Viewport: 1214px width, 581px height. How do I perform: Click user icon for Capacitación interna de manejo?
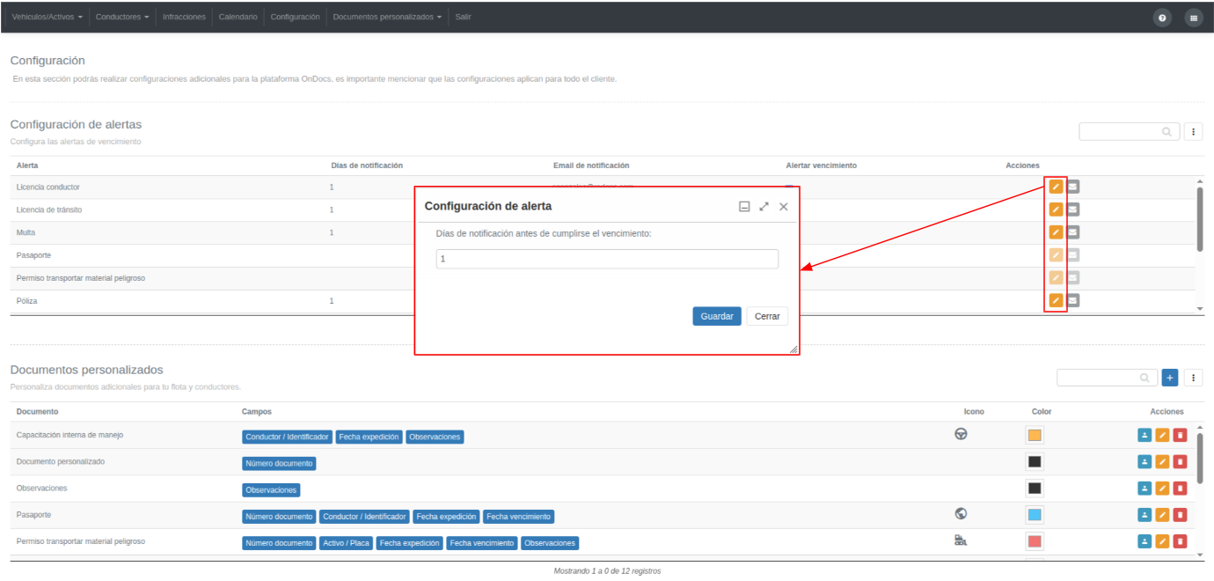point(1145,435)
